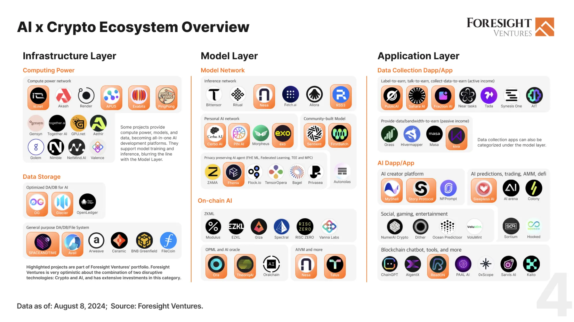
Task: Open the Flock.io icon
Action: 255,172
